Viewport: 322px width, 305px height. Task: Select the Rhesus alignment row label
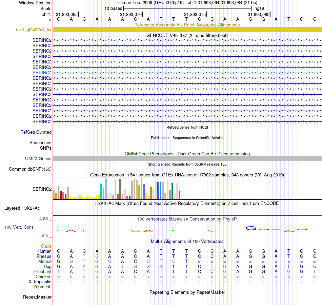coord(44,256)
